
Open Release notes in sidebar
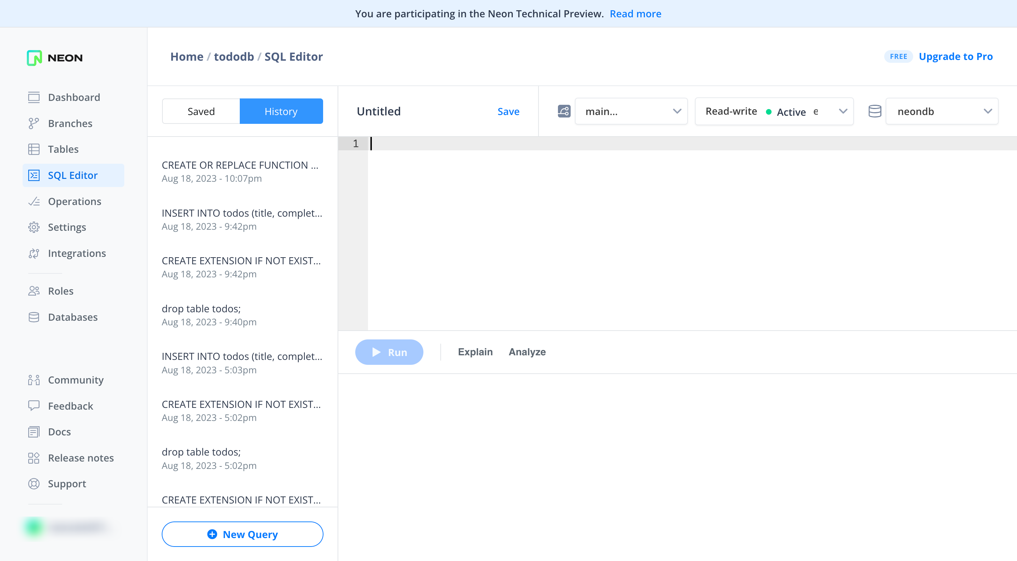[x=81, y=458]
